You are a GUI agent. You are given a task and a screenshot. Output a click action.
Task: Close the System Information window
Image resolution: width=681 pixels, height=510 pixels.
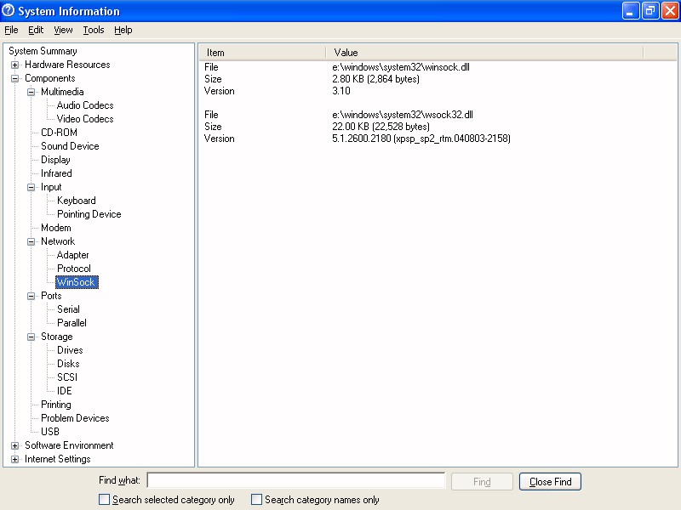[x=670, y=11]
